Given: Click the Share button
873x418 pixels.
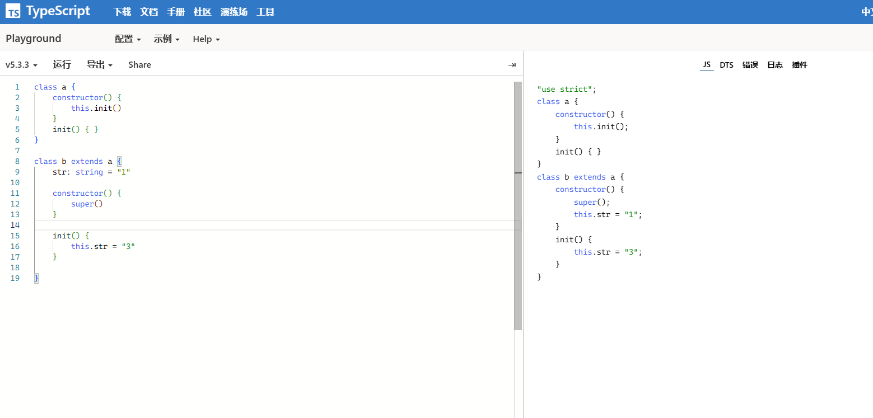Looking at the screenshot, I should pos(139,65).
